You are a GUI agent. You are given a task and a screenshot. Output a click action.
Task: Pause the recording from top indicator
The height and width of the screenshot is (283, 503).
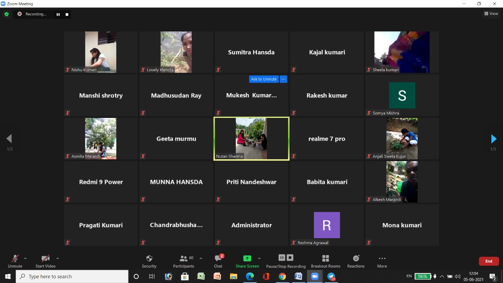pos(58,15)
